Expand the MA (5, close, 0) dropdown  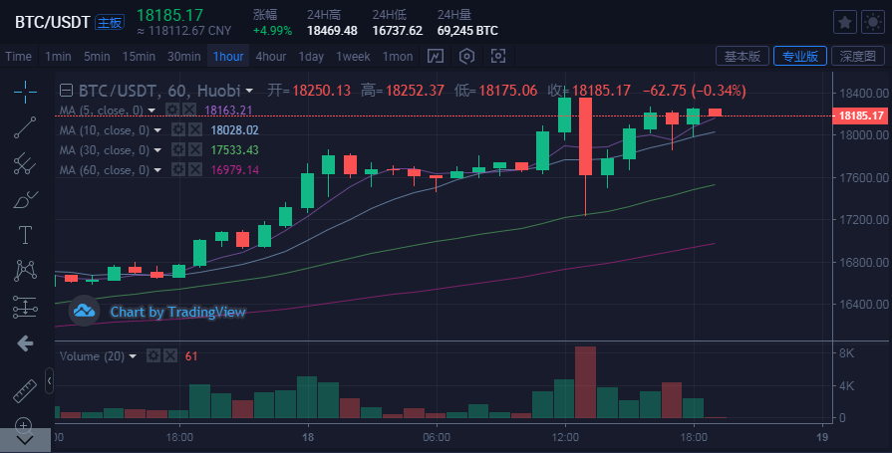click(152, 110)
